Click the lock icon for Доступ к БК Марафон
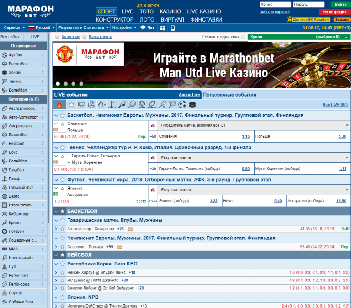Viewport: 351px width, 308px height. (290, 20)
